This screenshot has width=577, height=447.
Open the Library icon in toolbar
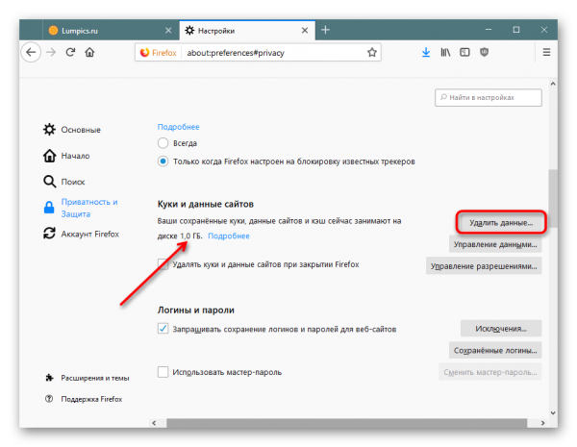tap(445, 52)
